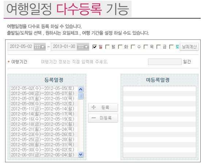Grab the scrollbar thumb in 등록일정 list

click(80, 96)
